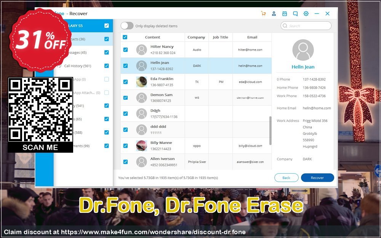Click Allen Iverson's avatar icon
Image resolution: width=381 pixels, height=238 pixels.
pyautogui.click(x=141, y=162)
